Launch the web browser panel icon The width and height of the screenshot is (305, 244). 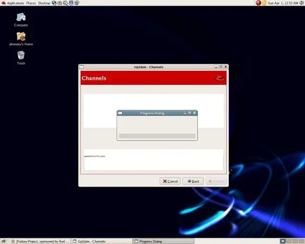(54, 3)
